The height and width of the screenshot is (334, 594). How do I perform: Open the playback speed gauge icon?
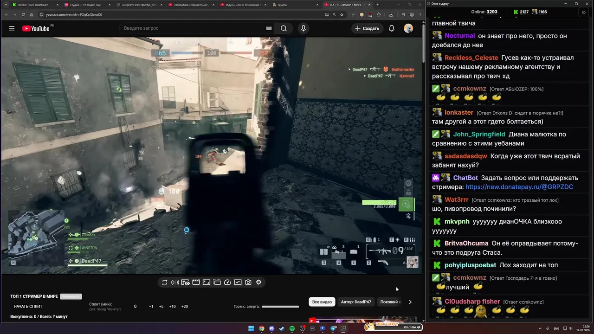[227, 282]
